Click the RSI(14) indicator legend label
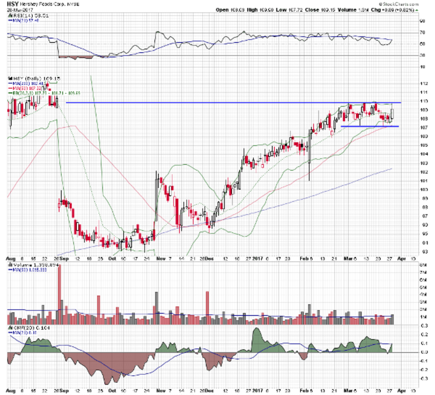This screenshot has height=395, width=435. [30, 16]
